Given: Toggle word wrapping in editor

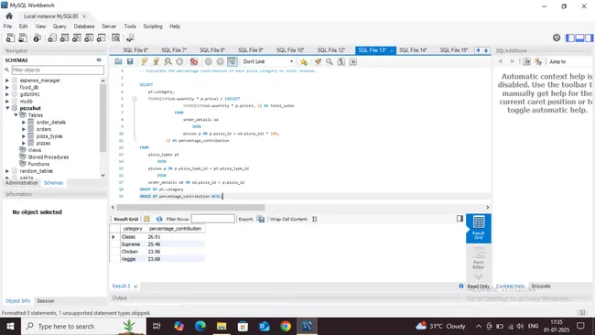Looking at the screenshot, I should click(x=353, y=61).
